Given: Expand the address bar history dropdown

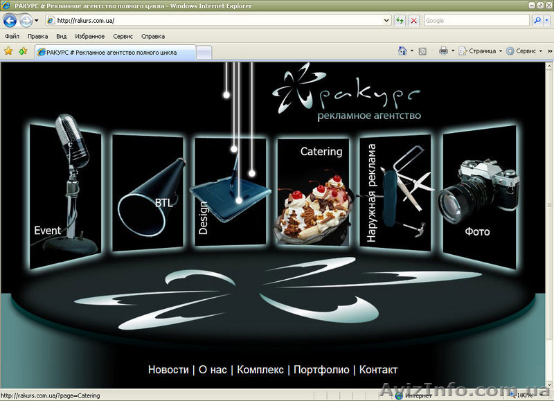Looking at the screenshot, I should pos(387,21).
